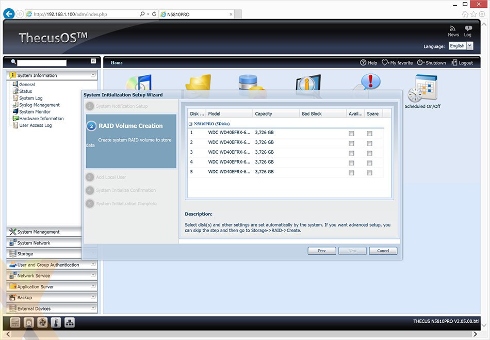Screen dimensions: 490x340
Task: Click the Logout icon
Action: 454,63
